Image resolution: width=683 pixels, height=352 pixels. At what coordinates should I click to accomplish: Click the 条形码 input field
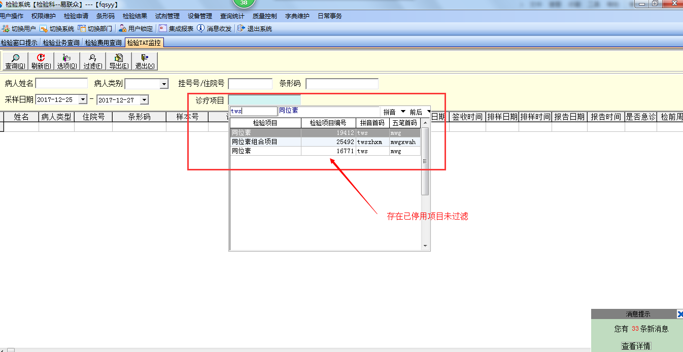(x=342, y=84)
